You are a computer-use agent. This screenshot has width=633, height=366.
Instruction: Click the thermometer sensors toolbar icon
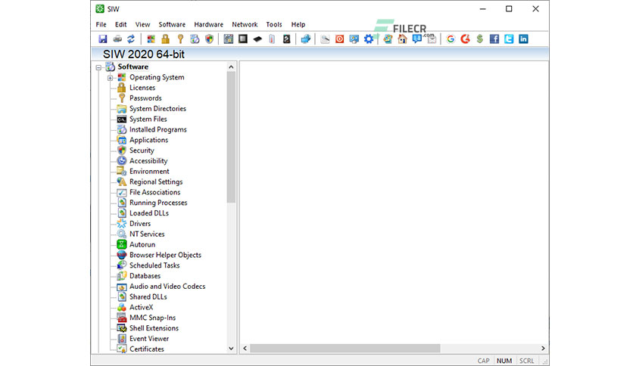[272, 39]
